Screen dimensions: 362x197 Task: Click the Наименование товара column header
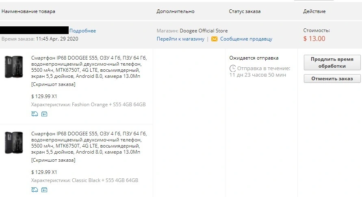(28, 11)
